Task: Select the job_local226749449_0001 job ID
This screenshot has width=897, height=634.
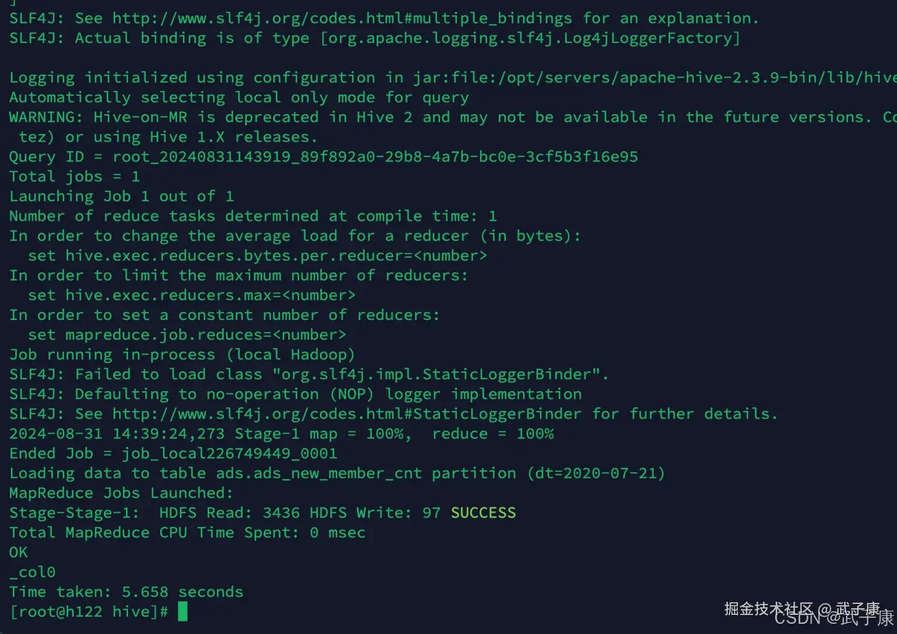Action: coord(230,453)
